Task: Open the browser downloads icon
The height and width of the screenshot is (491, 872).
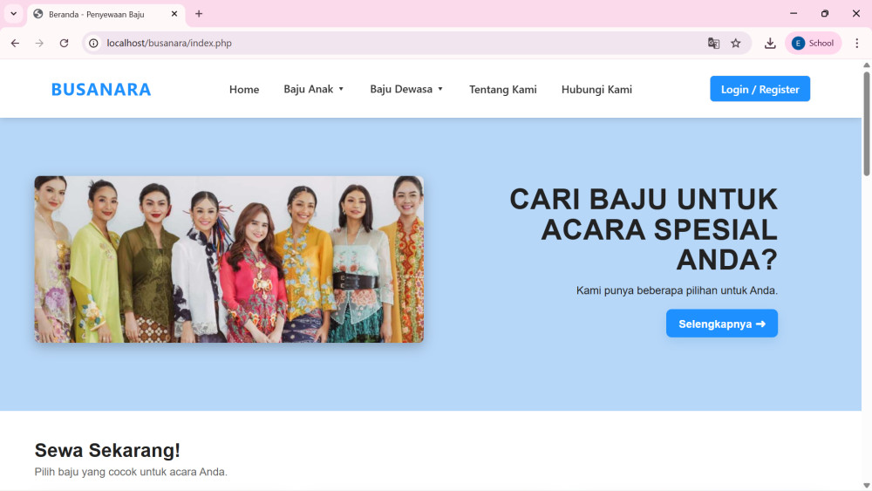Action: pos(770,43)
